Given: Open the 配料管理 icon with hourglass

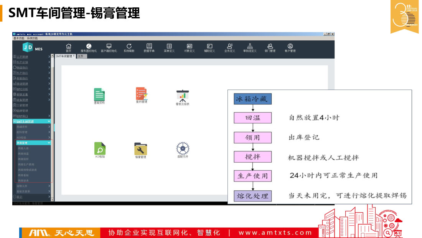Looking at the screenshot, I should point(142,93).
